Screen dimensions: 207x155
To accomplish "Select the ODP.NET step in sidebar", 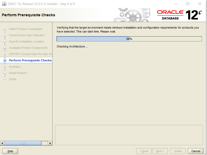I will pyautogui.click(x=31, y=54).
